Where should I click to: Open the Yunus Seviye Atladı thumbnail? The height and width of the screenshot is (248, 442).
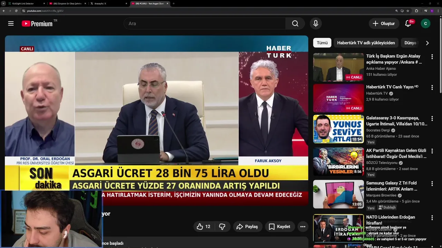click(x=338, y=129)
